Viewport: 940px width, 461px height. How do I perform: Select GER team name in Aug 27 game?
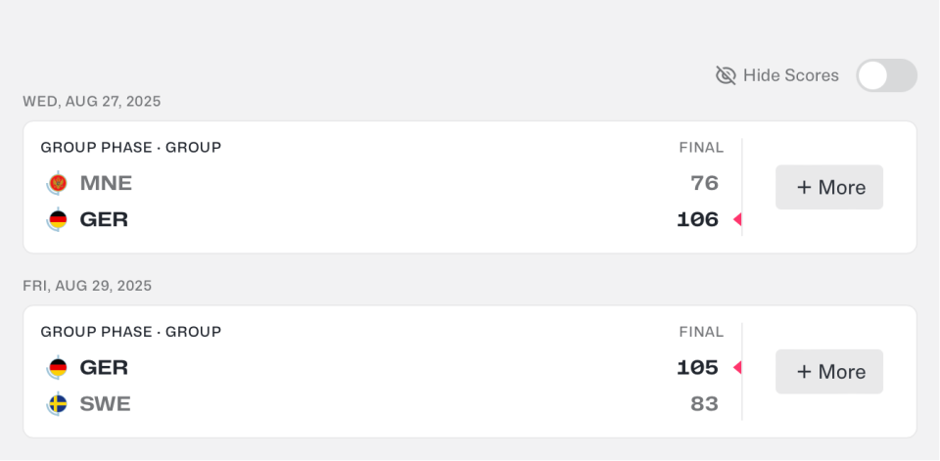(104, 219)
